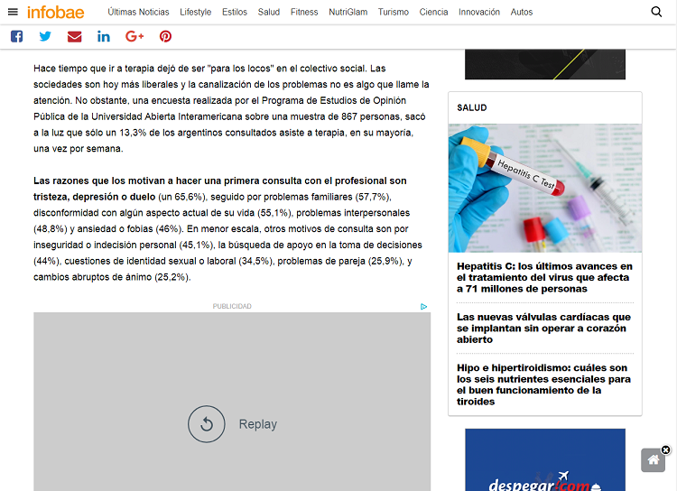The width and height of the screenshot is (677, 491).
Task: Click the Hepatitis C test thumbnail
Action: point(544,188)
